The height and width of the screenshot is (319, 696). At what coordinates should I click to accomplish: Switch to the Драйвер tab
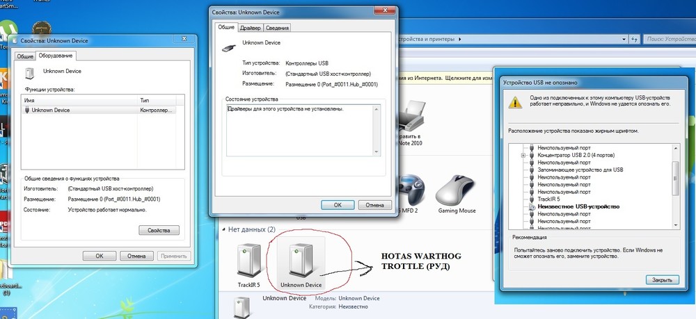[x=251, y=28]
